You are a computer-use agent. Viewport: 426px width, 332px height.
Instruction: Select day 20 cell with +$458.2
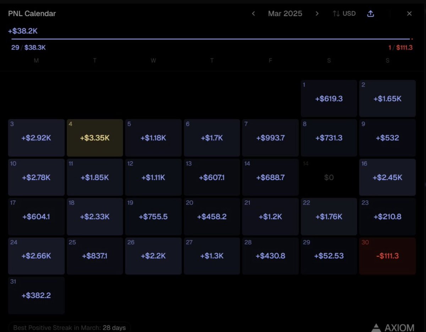[212, 217]
